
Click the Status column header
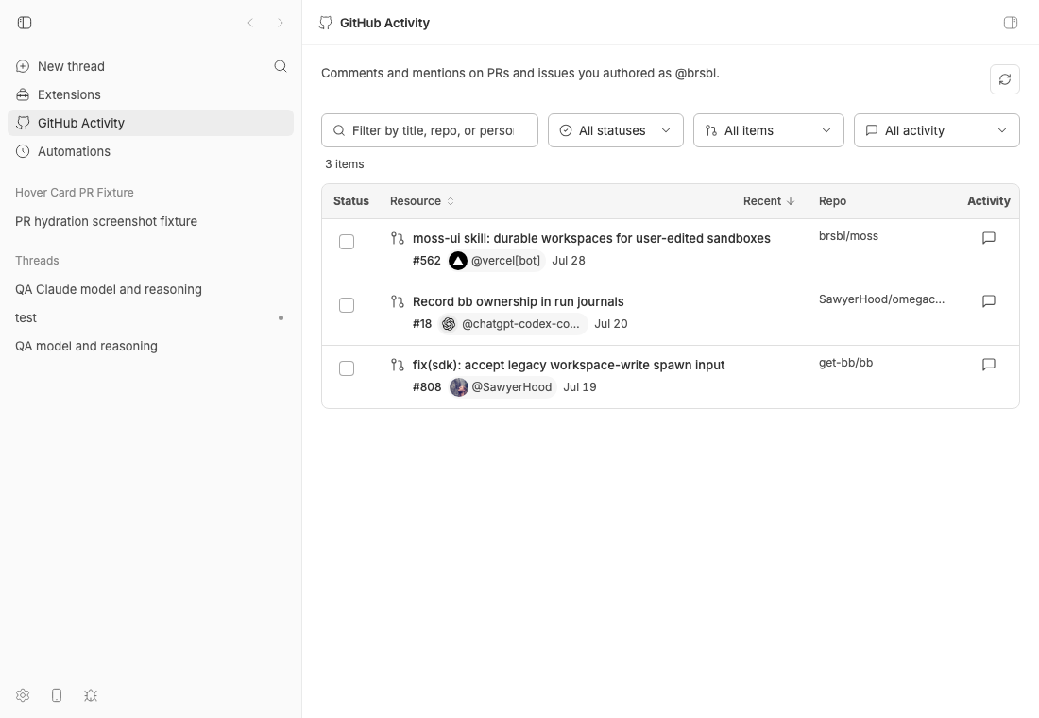(351, 201)
